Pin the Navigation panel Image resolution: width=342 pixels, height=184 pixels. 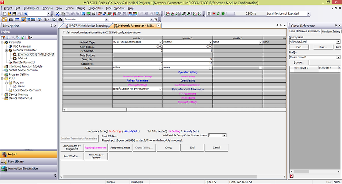coord(51,26)
